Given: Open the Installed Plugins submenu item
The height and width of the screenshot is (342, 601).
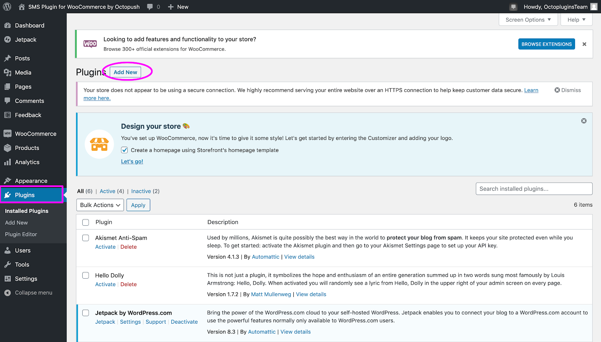Looking at the screenshot, I should [x=27, y=211].
